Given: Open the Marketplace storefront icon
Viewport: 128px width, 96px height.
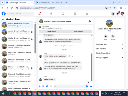Looking at the screenshot, I should (x=75, y=14).
